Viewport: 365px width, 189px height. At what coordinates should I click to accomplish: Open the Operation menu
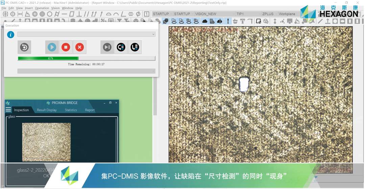tap(42, 8)
